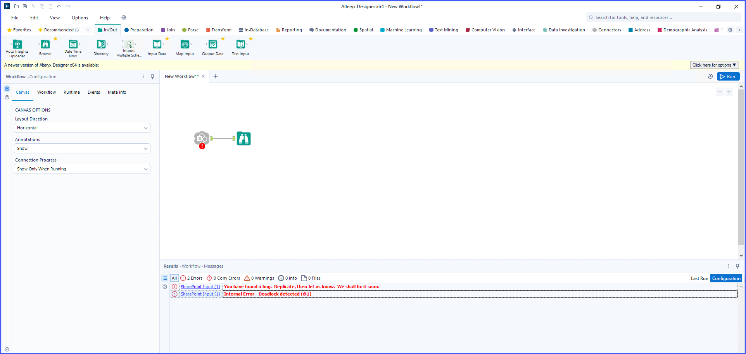Select the Internal Error Deadlock detected message
The height and width of the screenshot is (354, 746).
pyautogui.click(x=480, y=294)
